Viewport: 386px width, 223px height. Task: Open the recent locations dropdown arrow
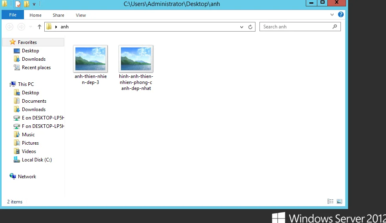(x=31, y=27)
